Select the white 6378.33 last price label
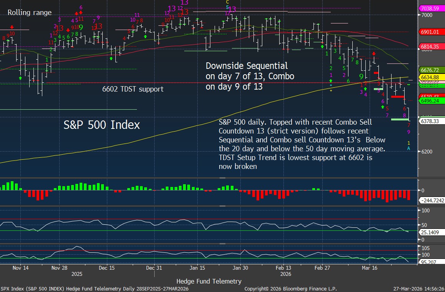Image resolution: width=445 pixels, height=292 pixels. tap(430, 121)
